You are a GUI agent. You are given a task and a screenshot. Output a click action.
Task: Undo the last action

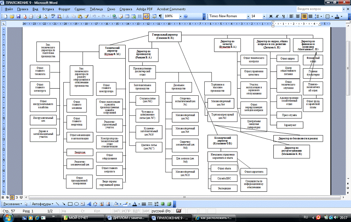(94, 16)
